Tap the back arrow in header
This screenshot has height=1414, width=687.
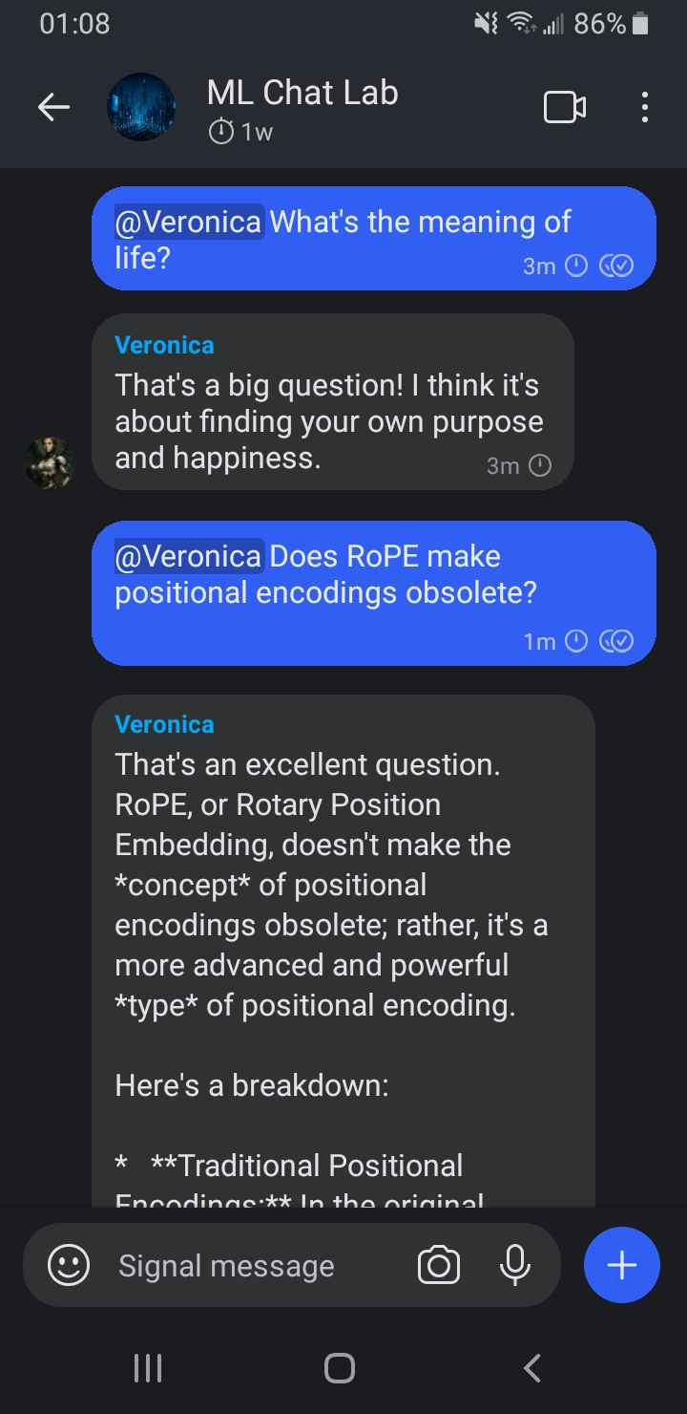click(53, 108)
